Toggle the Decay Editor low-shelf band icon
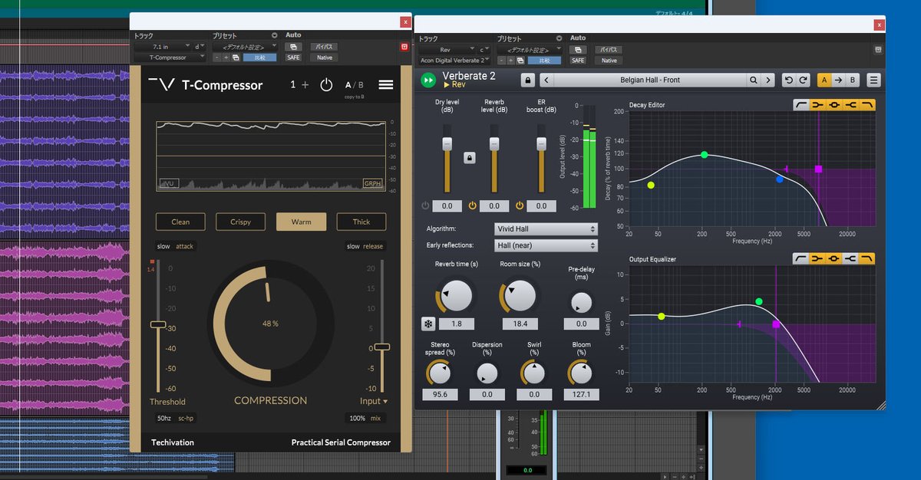This screenshot has width=921, height=480. 817,105
